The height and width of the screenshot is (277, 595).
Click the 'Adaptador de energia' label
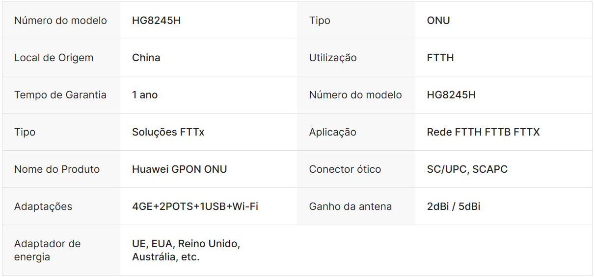click(48, 250)
